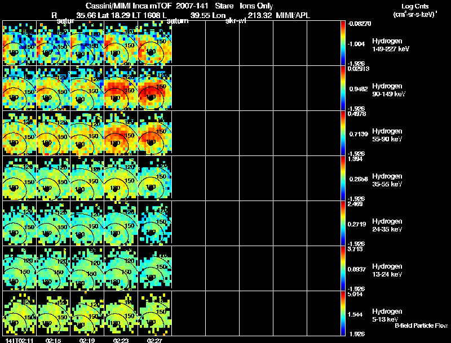Select the 5-13 keV image at 02:27

coord(154,314)
